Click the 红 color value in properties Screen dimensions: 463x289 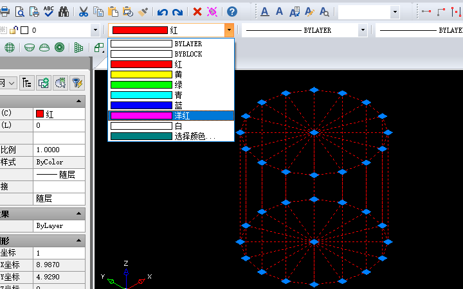tap(59, 114)
